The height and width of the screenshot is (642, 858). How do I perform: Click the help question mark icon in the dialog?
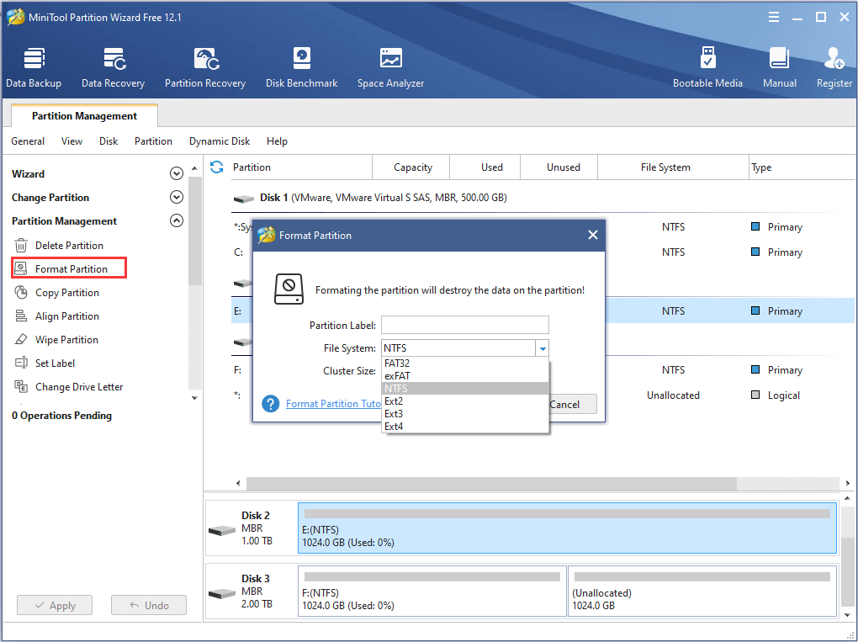pyautogui.click(x=270, y=404)
